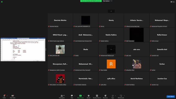
Task: Click the green Share Screen icon
Action: pos(80,96)
